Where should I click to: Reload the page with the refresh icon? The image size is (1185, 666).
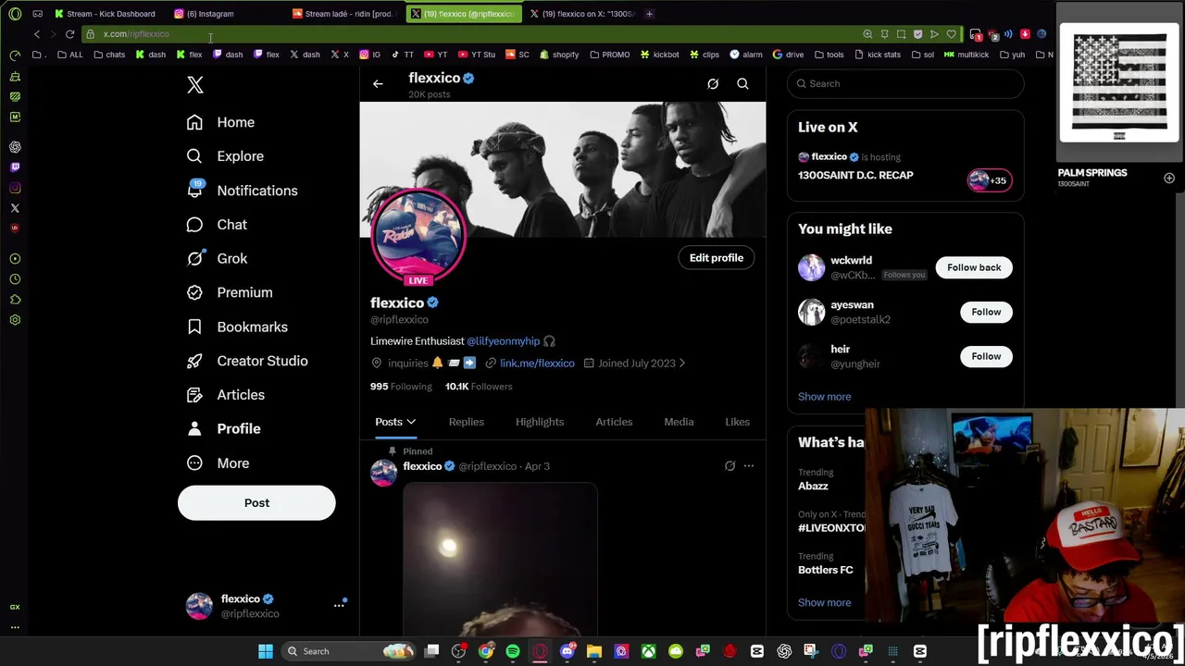pyautogui.click(x=69, y=34)
